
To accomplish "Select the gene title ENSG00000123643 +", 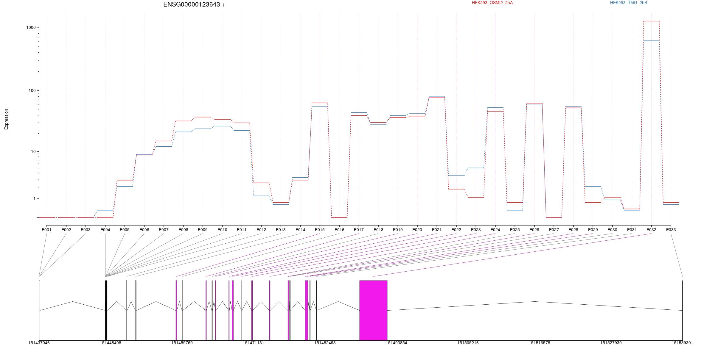I will coord(194,4).
